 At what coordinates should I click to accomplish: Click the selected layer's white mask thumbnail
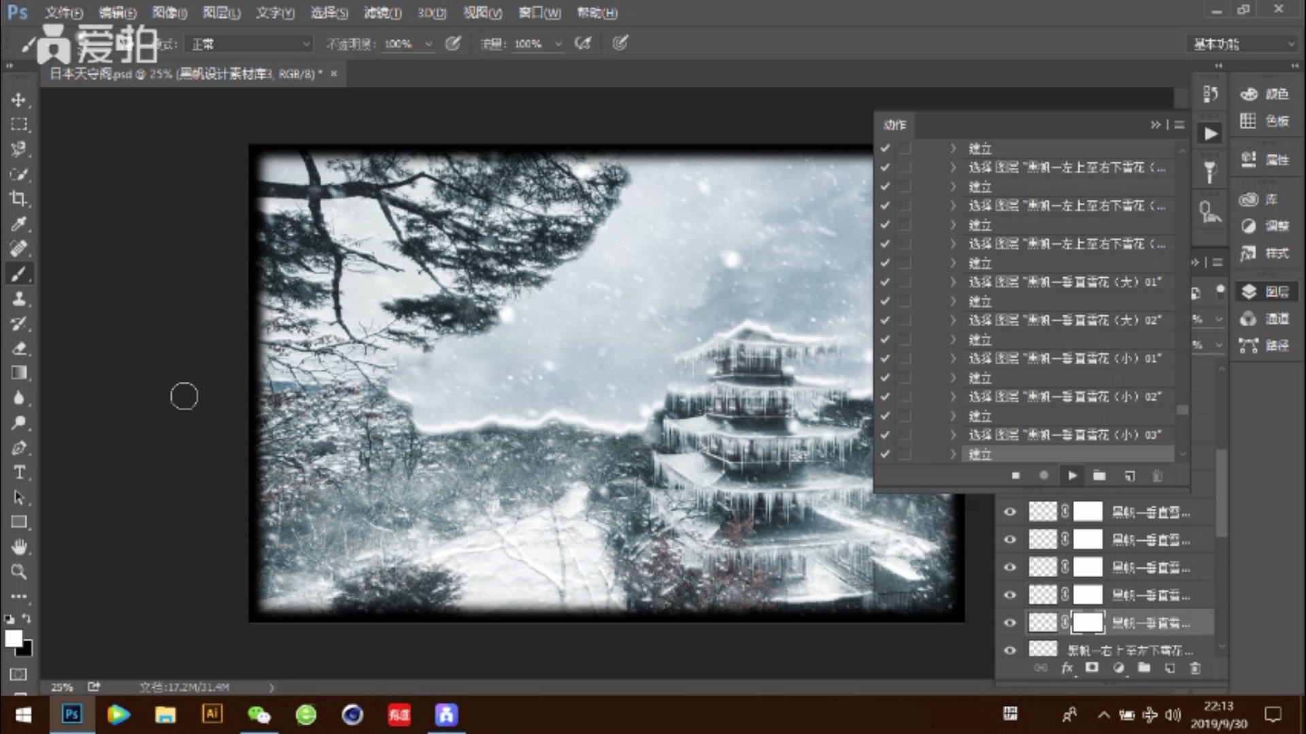(x=1088, y=622)
